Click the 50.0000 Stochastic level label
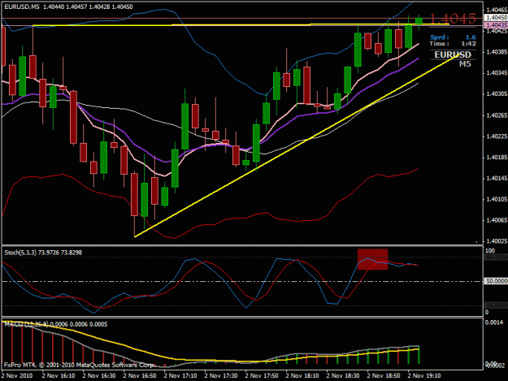The height and width of the screenshot is (381, 508). tap(496, 281)
